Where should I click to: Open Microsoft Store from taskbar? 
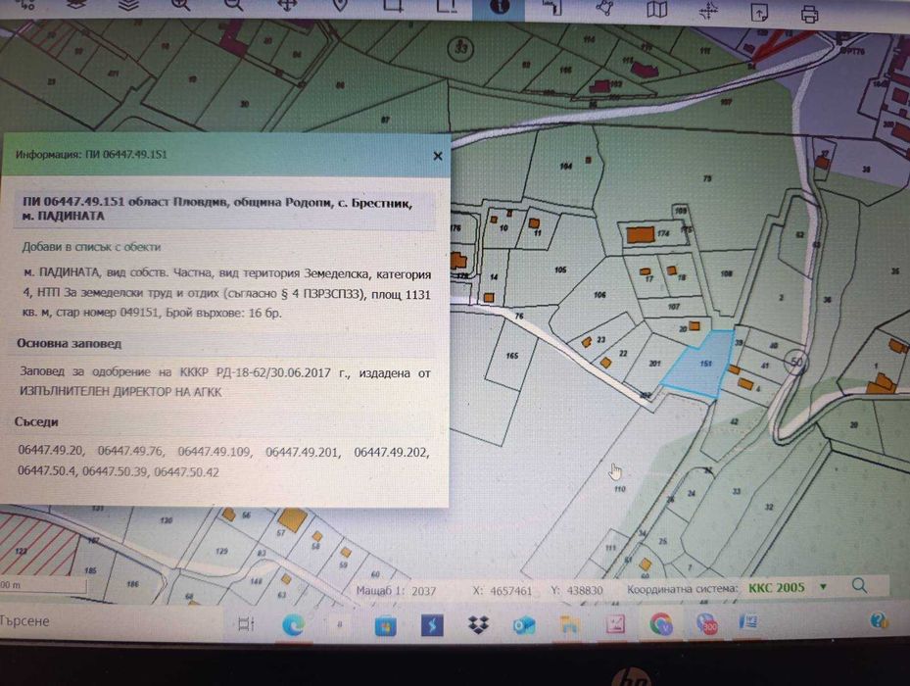click(385, 626)
